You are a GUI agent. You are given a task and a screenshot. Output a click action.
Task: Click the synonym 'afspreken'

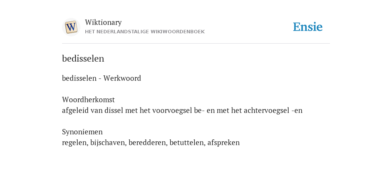[224, 142]
